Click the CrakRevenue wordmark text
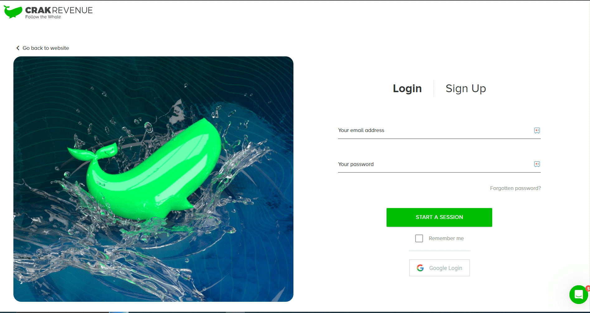 coord(59,10)
